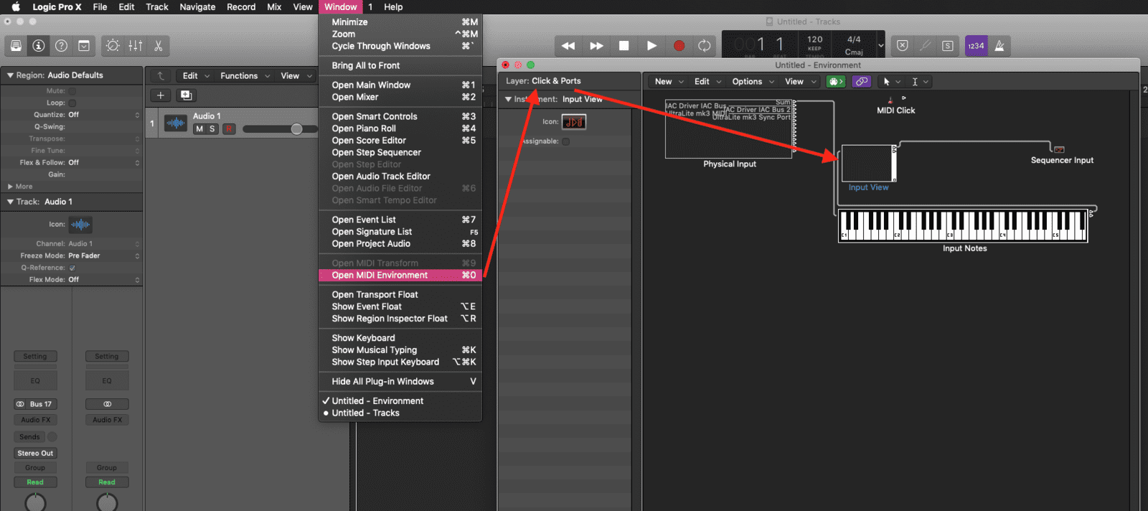Click the Fast Forward transport button
The image size is (1148, 511).
pos(596,46)
